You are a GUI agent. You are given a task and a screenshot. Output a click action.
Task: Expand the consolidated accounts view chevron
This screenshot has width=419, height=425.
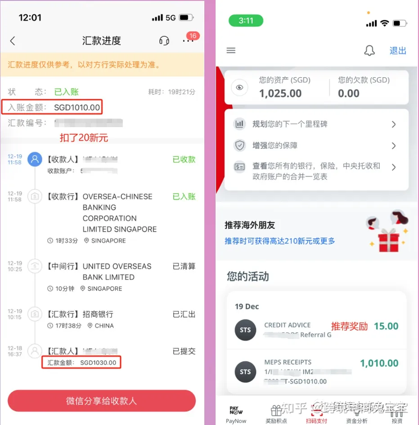[x=394, y=167]
